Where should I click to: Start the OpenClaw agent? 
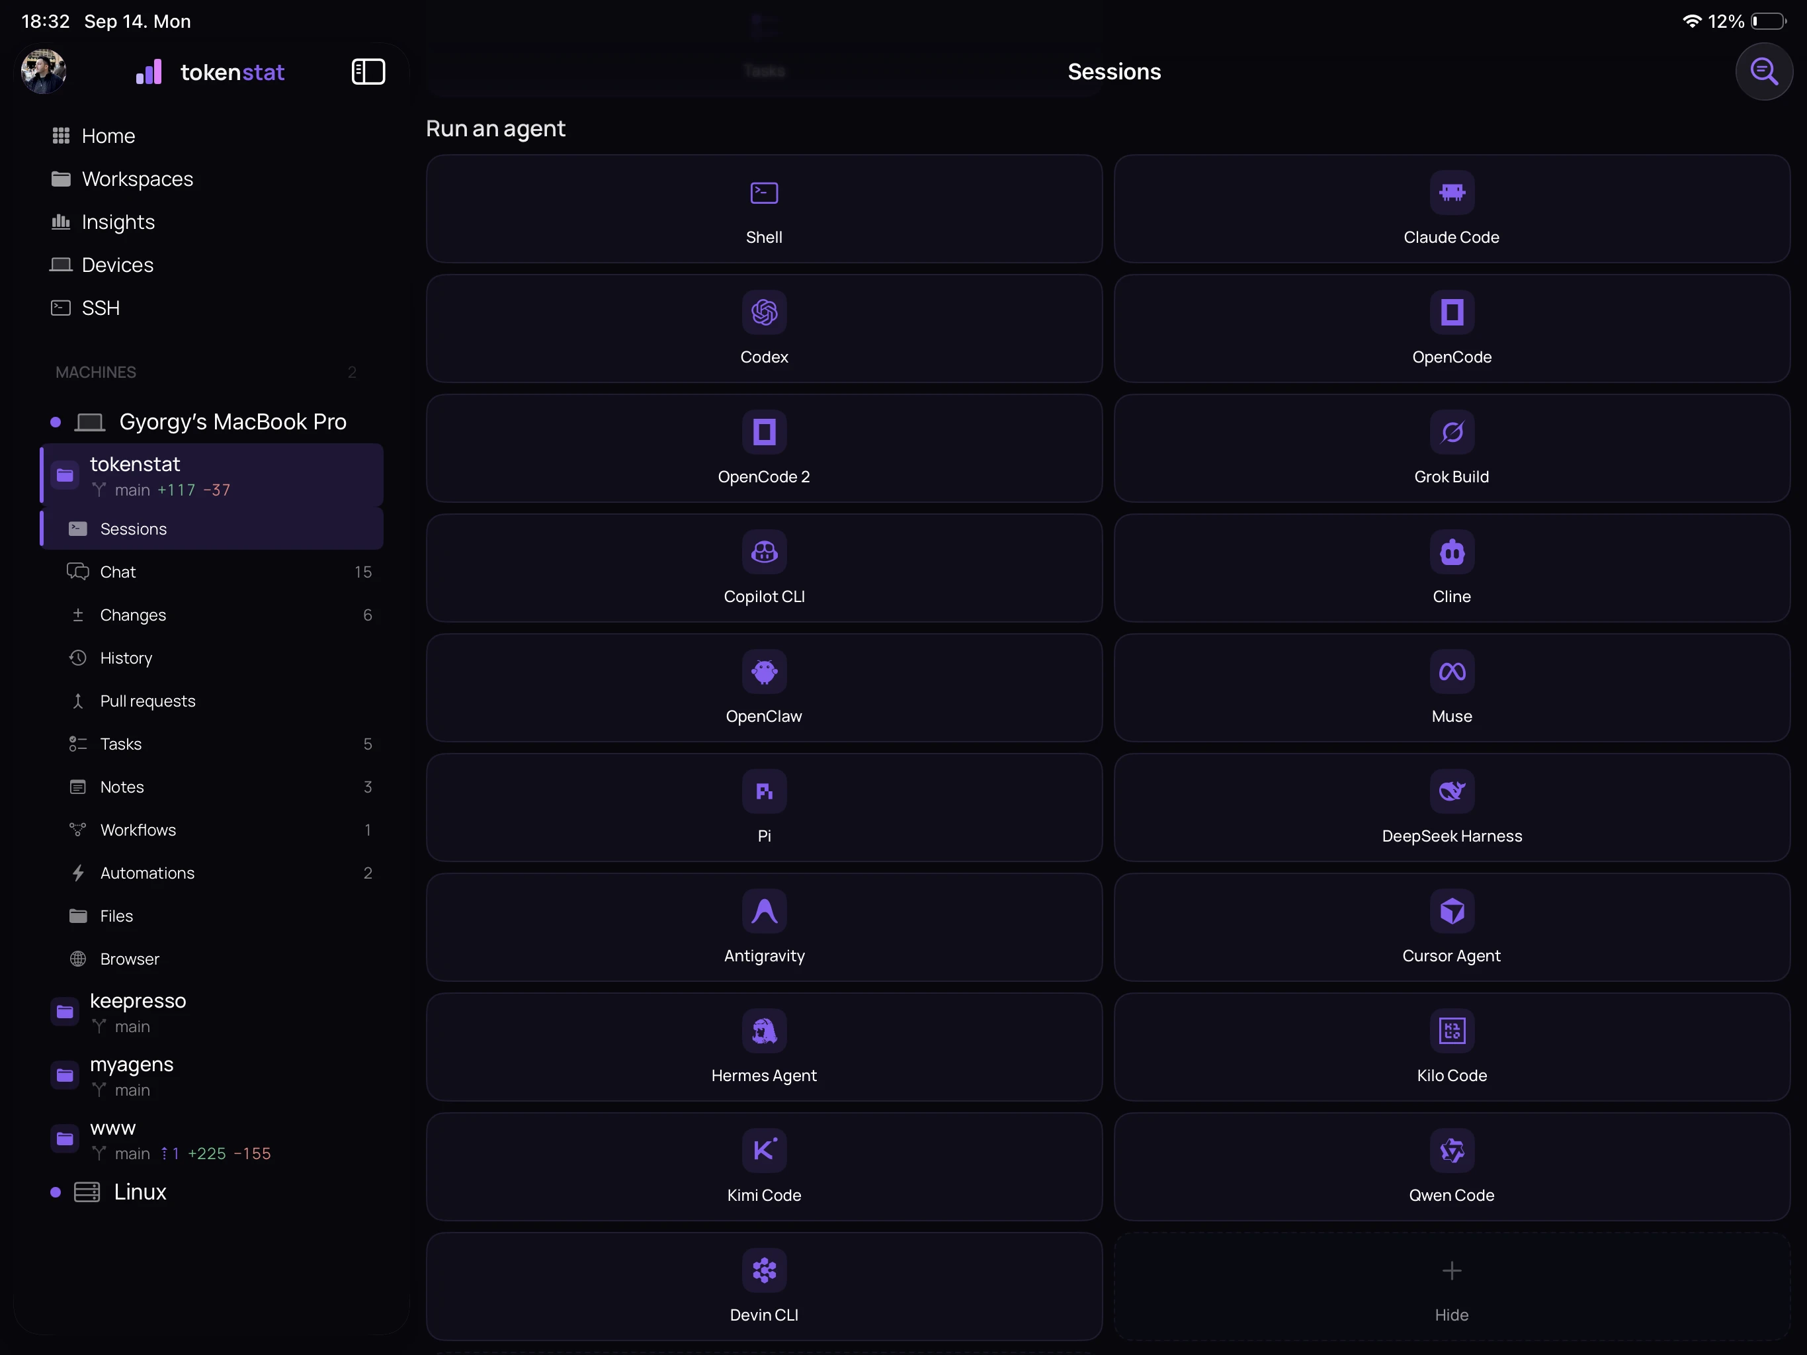[x=764, y=688]
